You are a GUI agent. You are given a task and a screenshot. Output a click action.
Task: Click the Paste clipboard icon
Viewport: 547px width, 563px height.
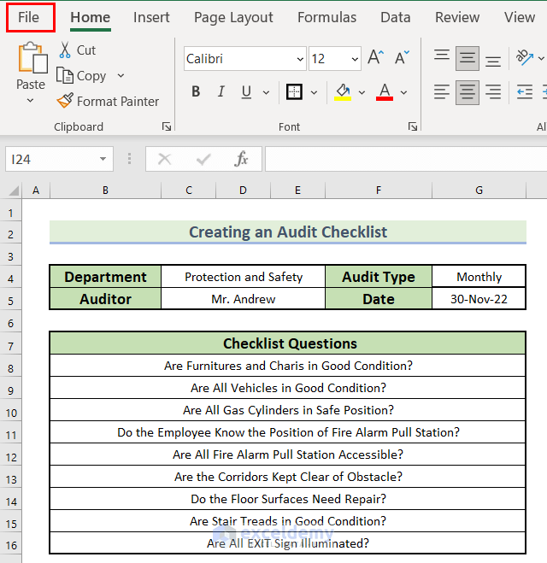point(31,60)
